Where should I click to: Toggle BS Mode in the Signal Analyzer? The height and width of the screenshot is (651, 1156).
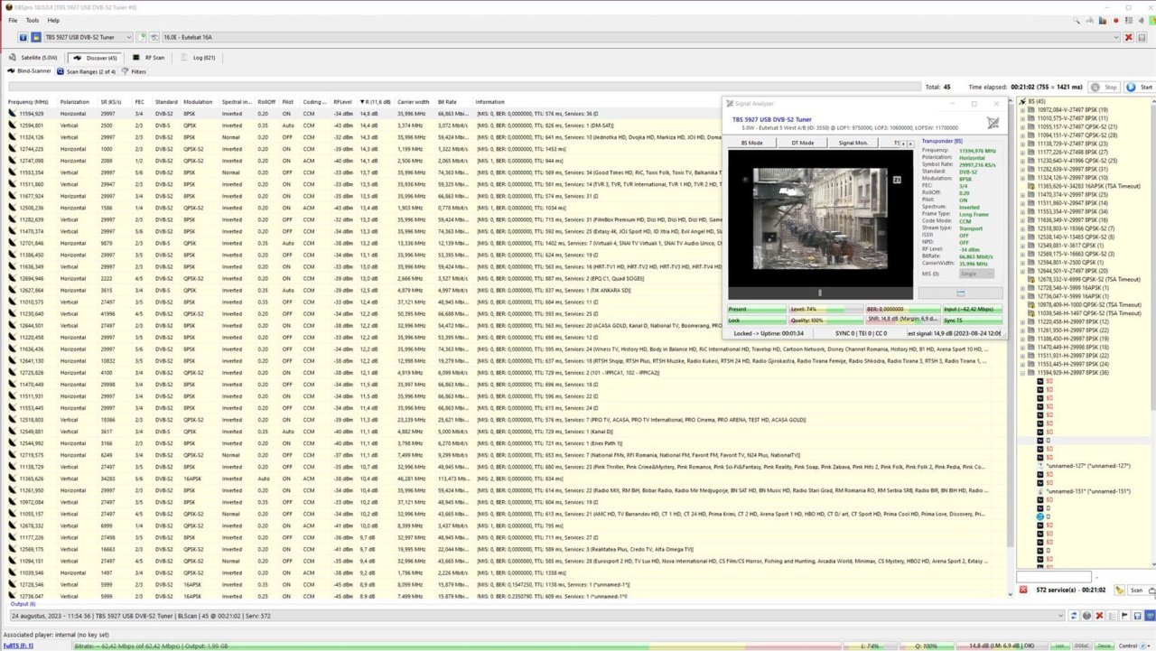pyautogui.click(x=751, y=143)
